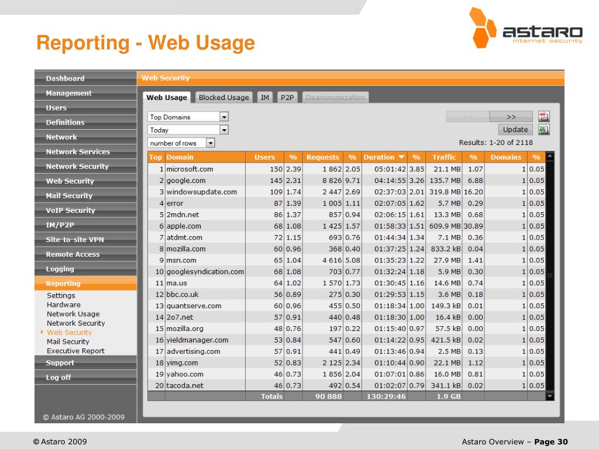Open the Management menu
The width and height of the screenshot is (599, 449).
tap(85, 93)
